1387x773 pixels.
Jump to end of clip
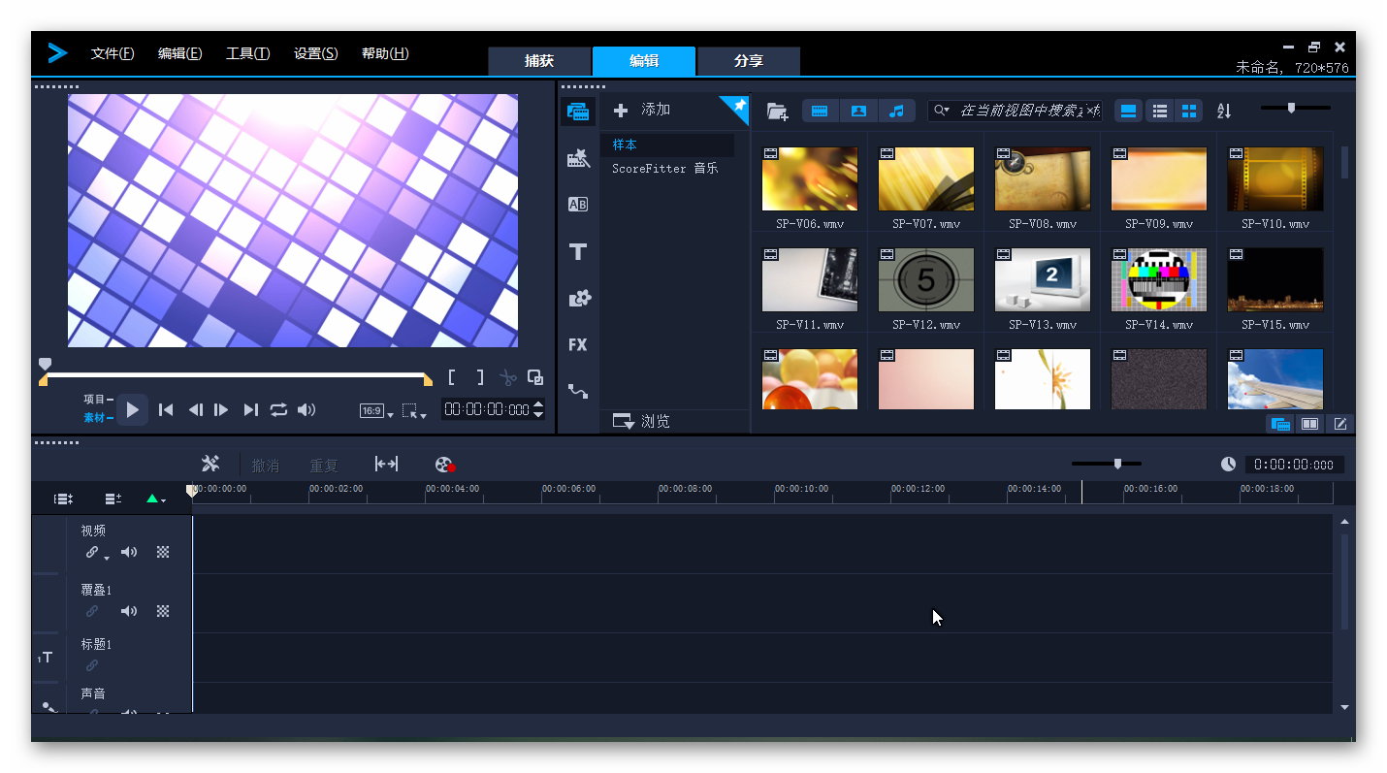250,410
